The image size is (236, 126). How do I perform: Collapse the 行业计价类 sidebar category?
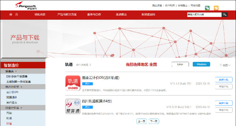pos(14,108)
